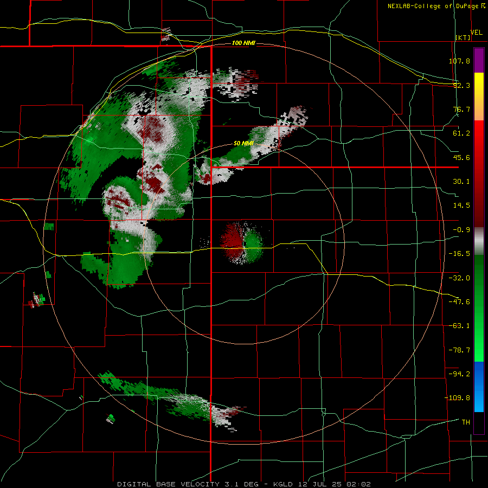Click the TH legend label

pyautogui.click(x=466, y=422)
